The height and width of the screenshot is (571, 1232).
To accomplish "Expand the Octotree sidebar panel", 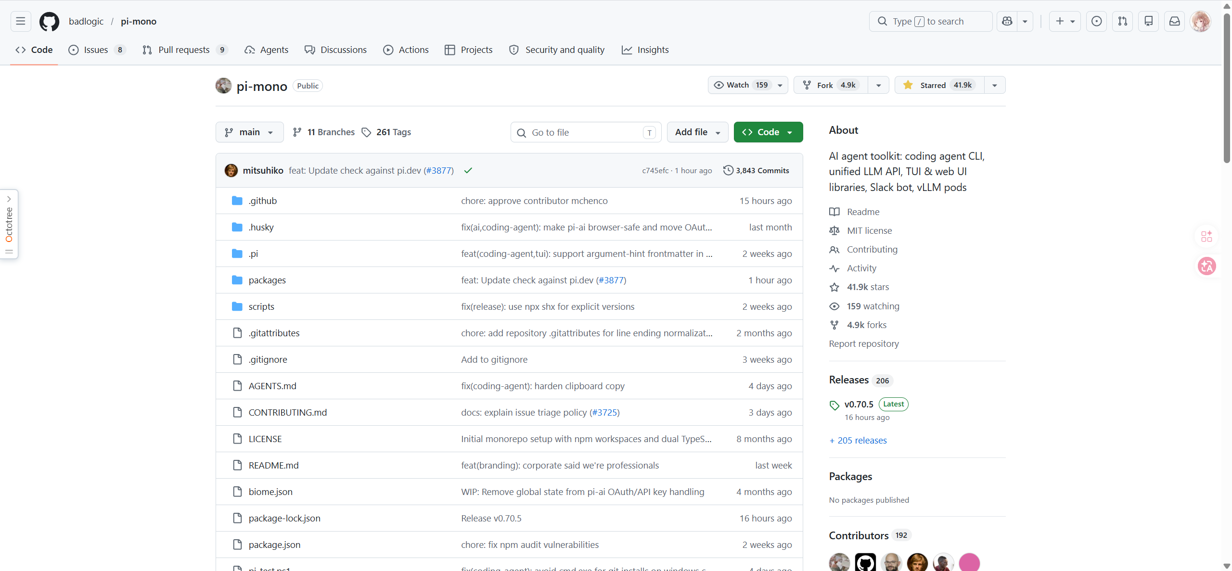I will point(9,224).
